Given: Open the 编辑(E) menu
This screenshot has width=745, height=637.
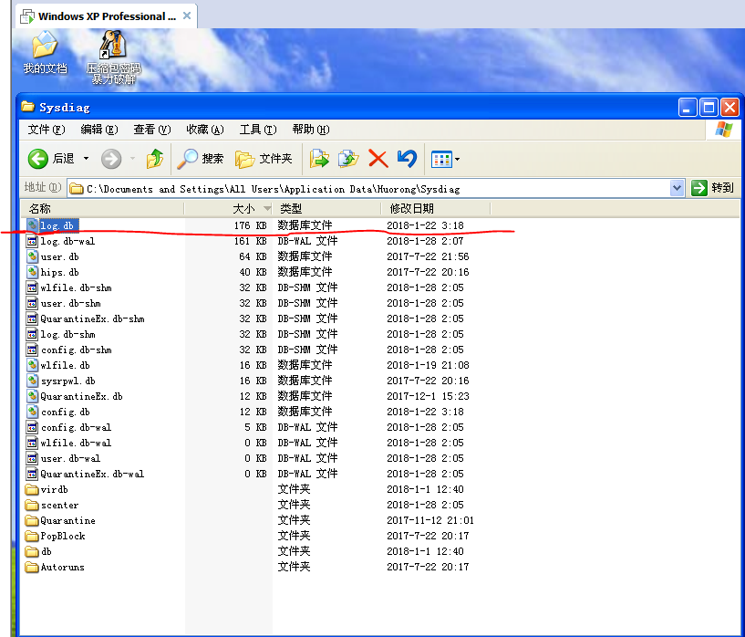Looking at the screenshot, I should coord(98,130).
